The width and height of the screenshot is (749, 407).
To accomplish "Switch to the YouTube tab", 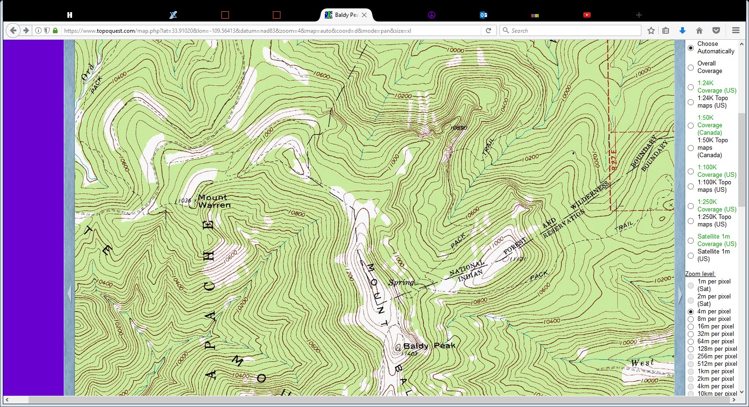I will pos(587,15).
